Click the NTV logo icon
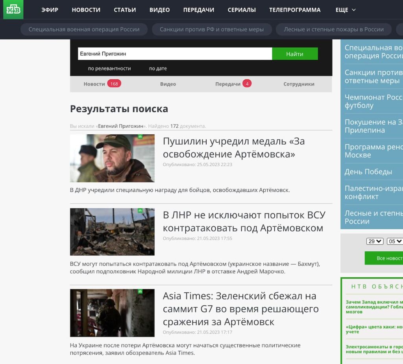Image resolution: width=403 pixels, height=364 pixels. tap(13, 9)
